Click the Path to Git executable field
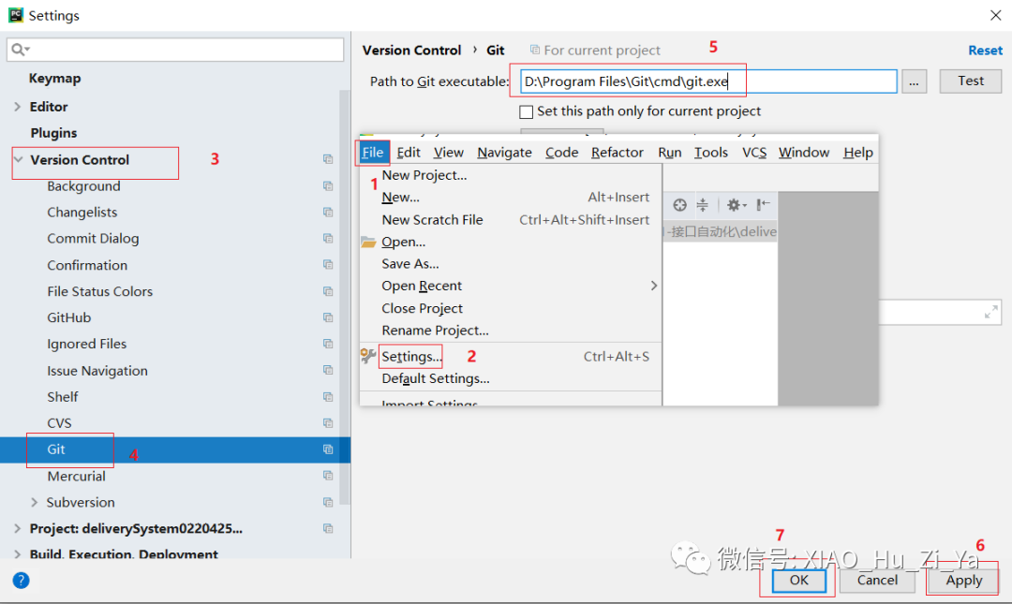Viewport: 1012px width, 604px height. [708, 81]
